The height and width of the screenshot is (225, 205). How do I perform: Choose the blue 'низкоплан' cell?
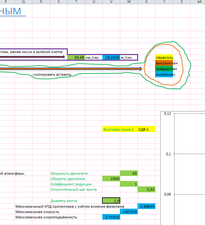click(x=164, y=74)
